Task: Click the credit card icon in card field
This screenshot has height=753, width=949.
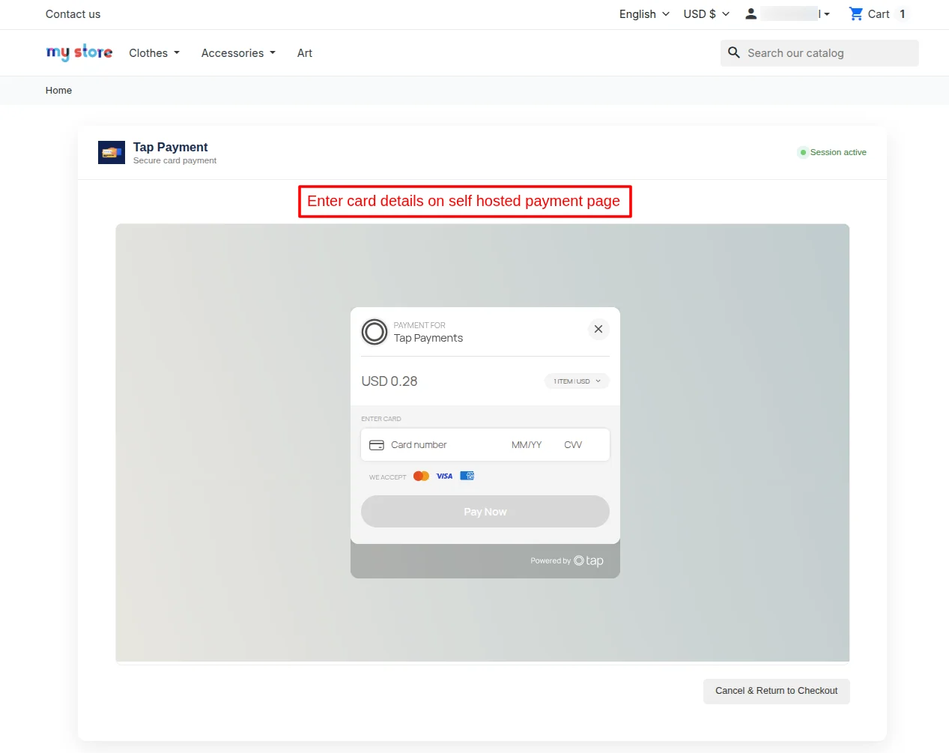Action: coord(377,445)
